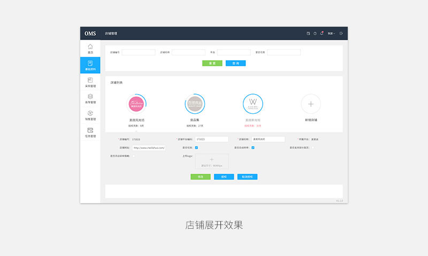Viewport: 428px width, 256px height.
Task: Click the blue 查询 button
Action: click(x=235, y=63)
